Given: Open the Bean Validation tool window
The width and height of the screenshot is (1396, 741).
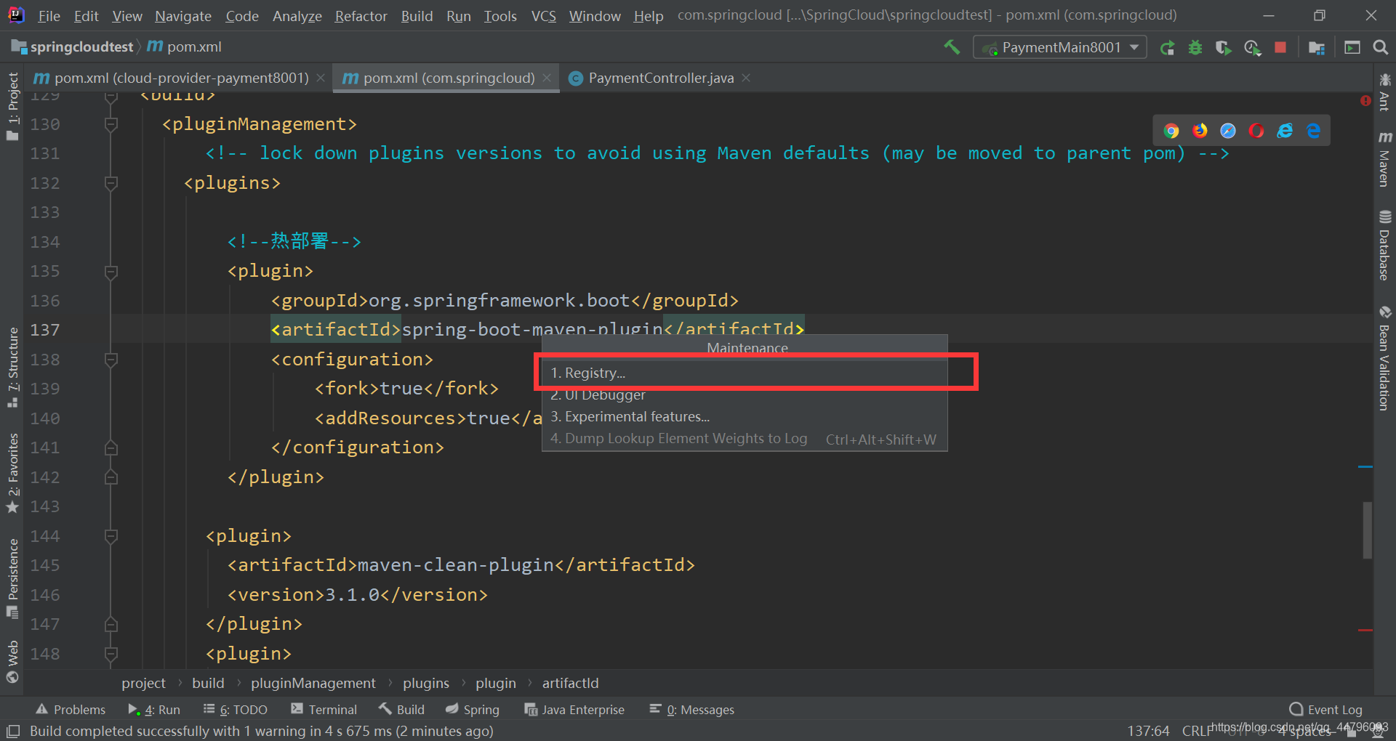Looking at the screenshot, I should [x=1384, y=359].
